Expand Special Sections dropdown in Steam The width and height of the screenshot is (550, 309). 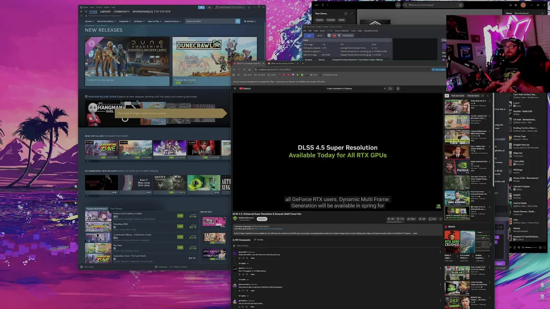[x=172, y=21]
